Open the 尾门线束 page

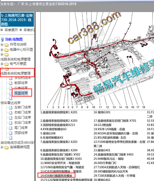point(21,128)
